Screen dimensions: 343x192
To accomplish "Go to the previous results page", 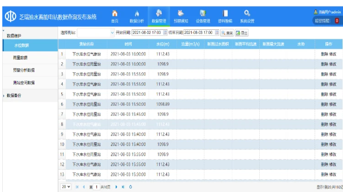I will [84, 187].
